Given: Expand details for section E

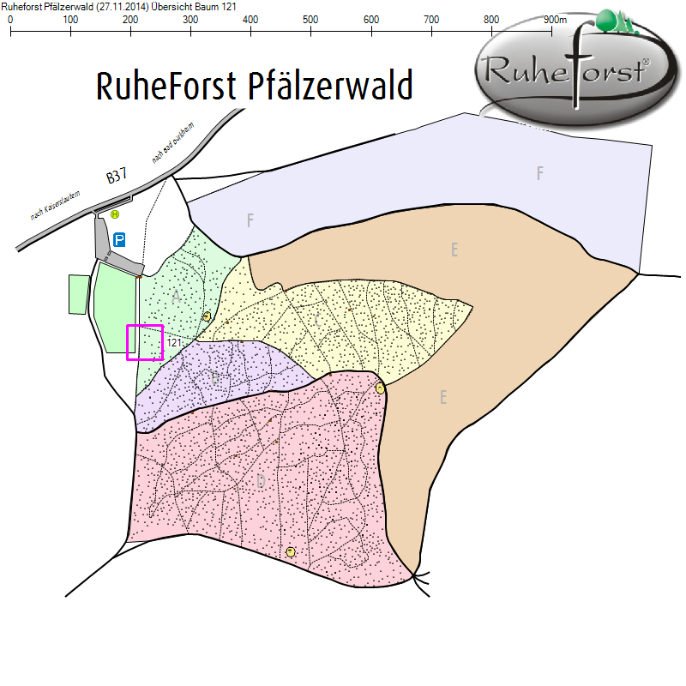Looking at the screenshot, I should pos(454,251).
